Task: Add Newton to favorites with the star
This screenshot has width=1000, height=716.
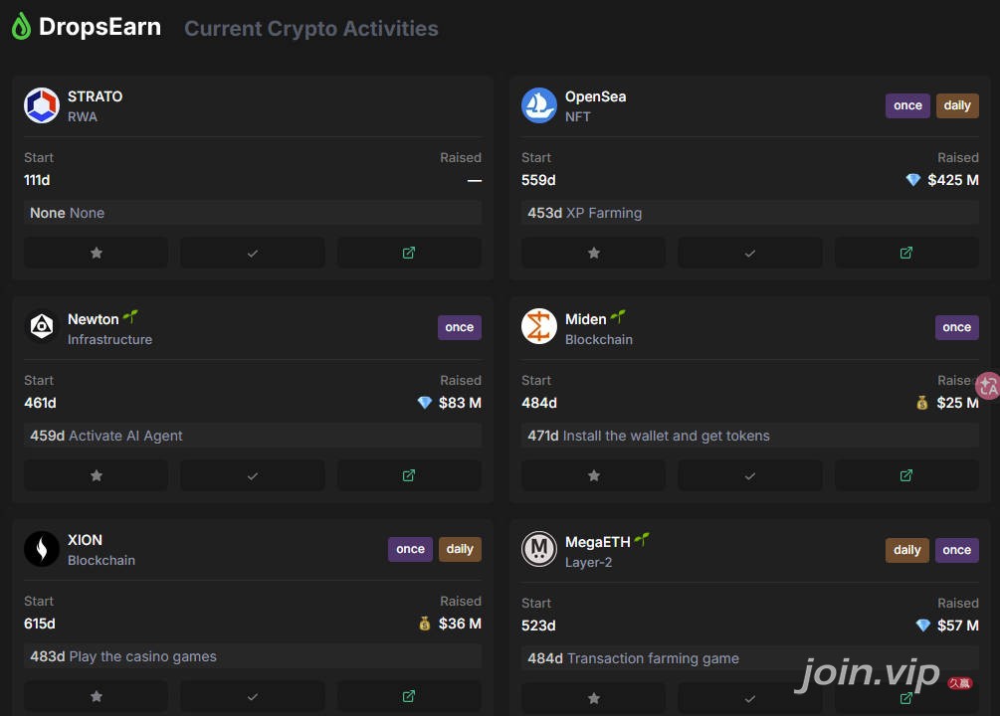Action: pyautogui.click(x=97, y=475)
